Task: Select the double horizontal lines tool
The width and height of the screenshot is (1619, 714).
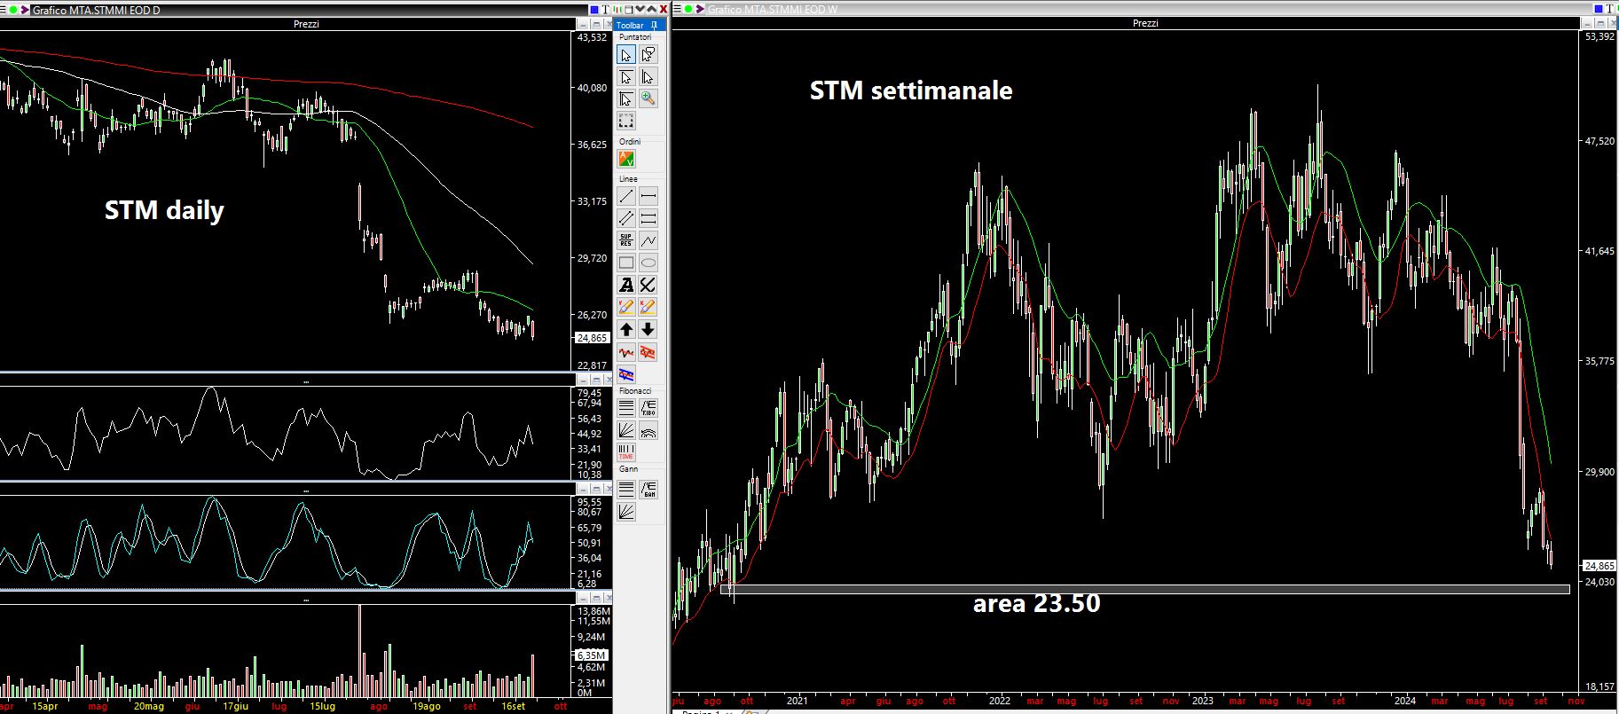Action: tap(648, 219)
